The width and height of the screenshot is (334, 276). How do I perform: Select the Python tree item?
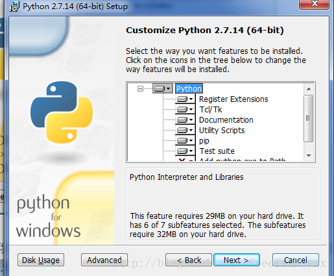pos(189,88)
